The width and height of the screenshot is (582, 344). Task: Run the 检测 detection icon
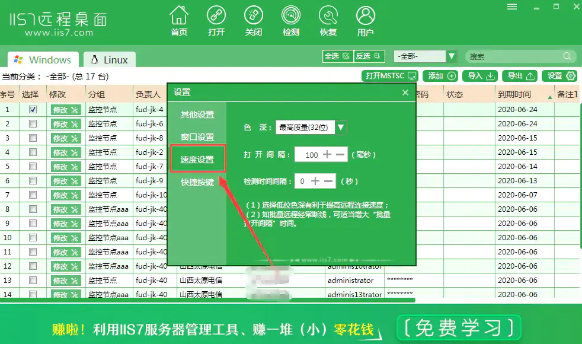291,21
